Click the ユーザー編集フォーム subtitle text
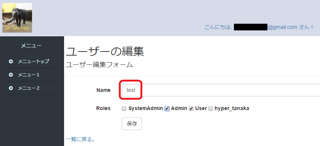Screen dimensions: 320x146 point(99,65)
